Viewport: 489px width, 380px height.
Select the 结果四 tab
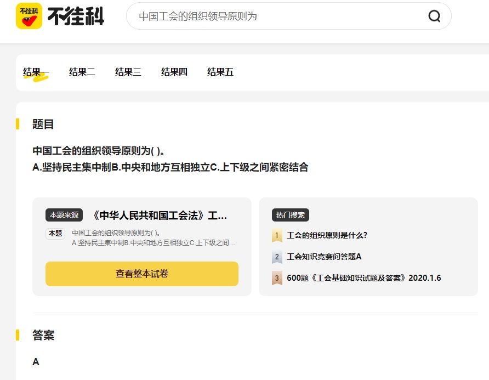coord(174,72)
